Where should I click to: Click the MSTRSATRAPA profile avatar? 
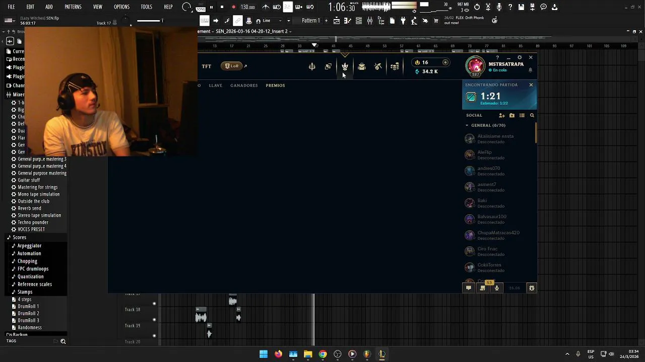(x=475, y=66)
